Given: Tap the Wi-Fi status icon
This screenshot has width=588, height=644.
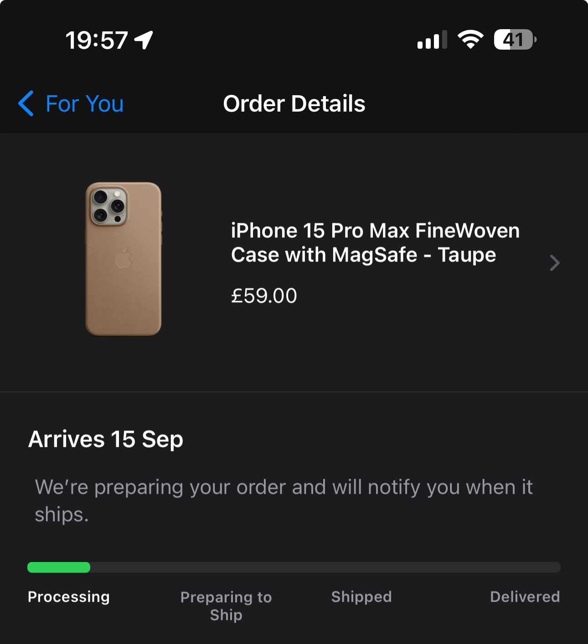Looking at the screenshot, I should tap(470, 40).
